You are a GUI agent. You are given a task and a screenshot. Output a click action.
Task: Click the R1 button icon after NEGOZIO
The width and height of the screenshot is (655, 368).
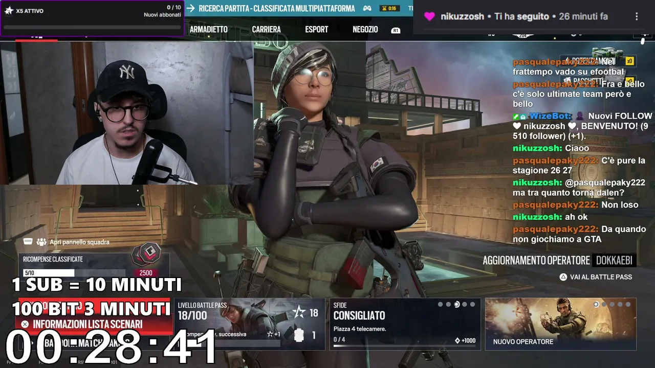tap(396, 31)
